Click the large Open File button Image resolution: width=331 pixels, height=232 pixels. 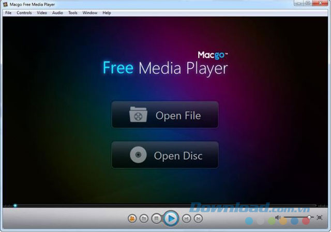point(165,115)
